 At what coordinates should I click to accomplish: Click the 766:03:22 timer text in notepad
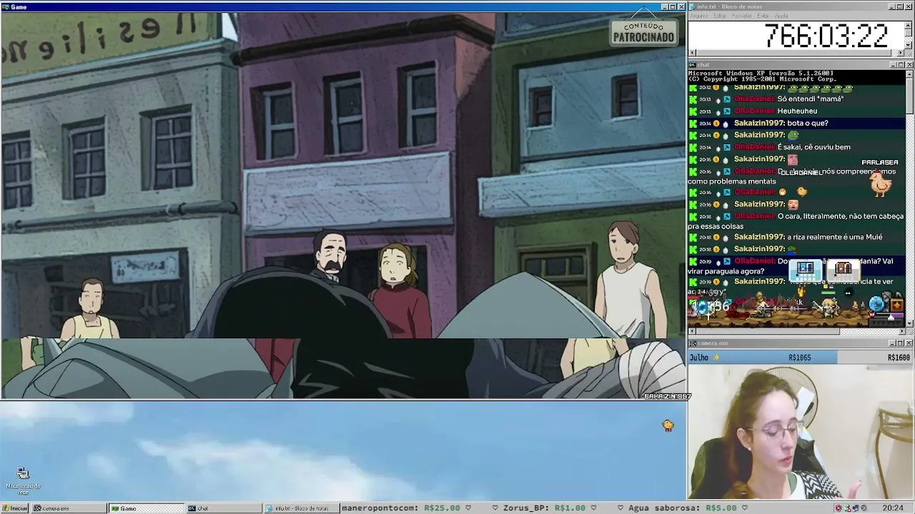pos(826,36)
